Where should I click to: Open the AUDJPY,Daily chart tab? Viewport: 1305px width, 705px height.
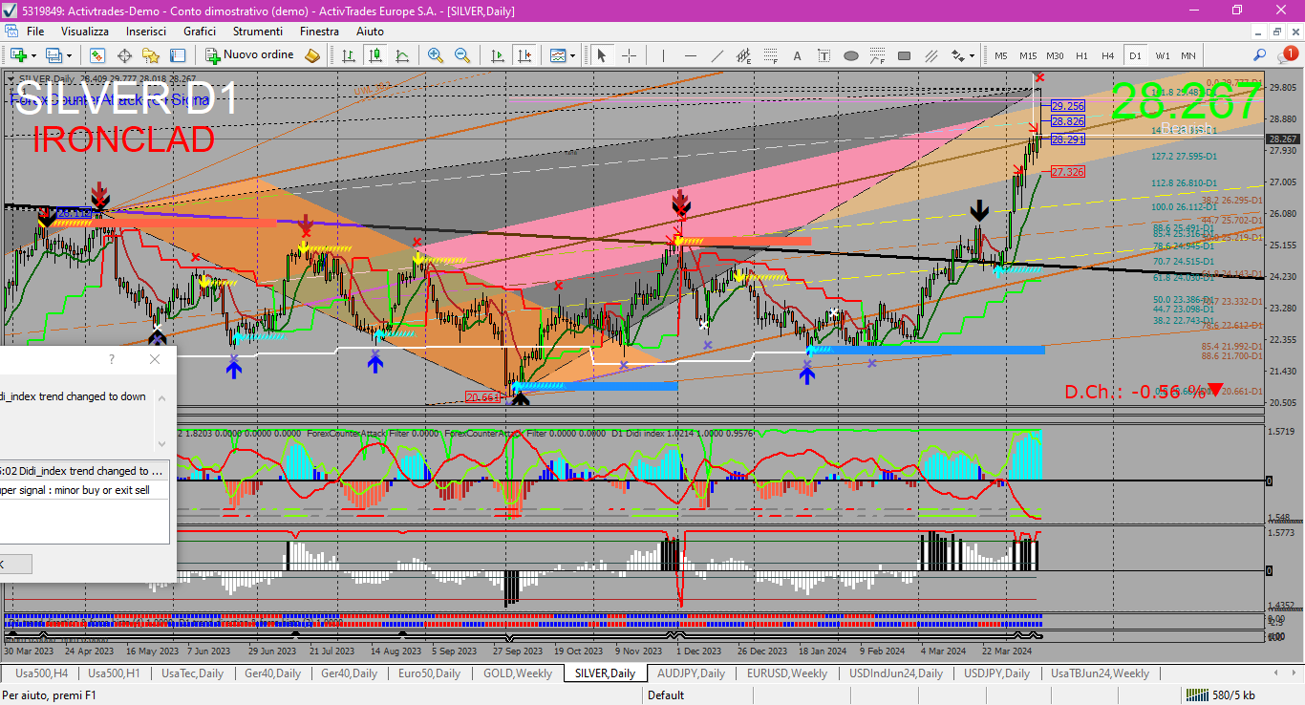(691, 673)
